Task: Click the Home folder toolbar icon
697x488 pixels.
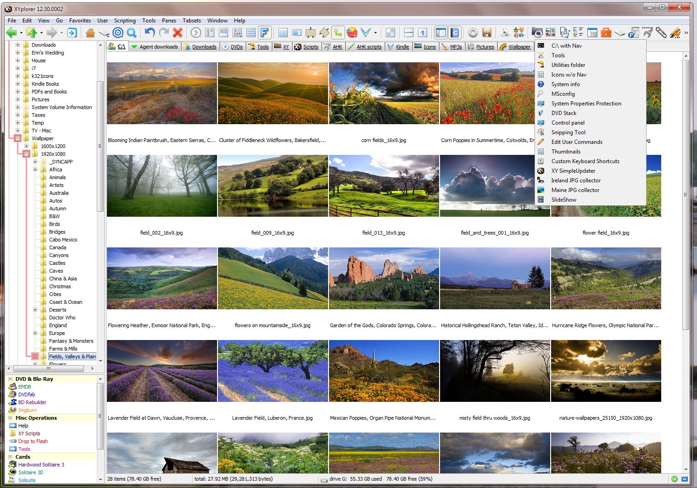Action: click(x=90, y=33)
